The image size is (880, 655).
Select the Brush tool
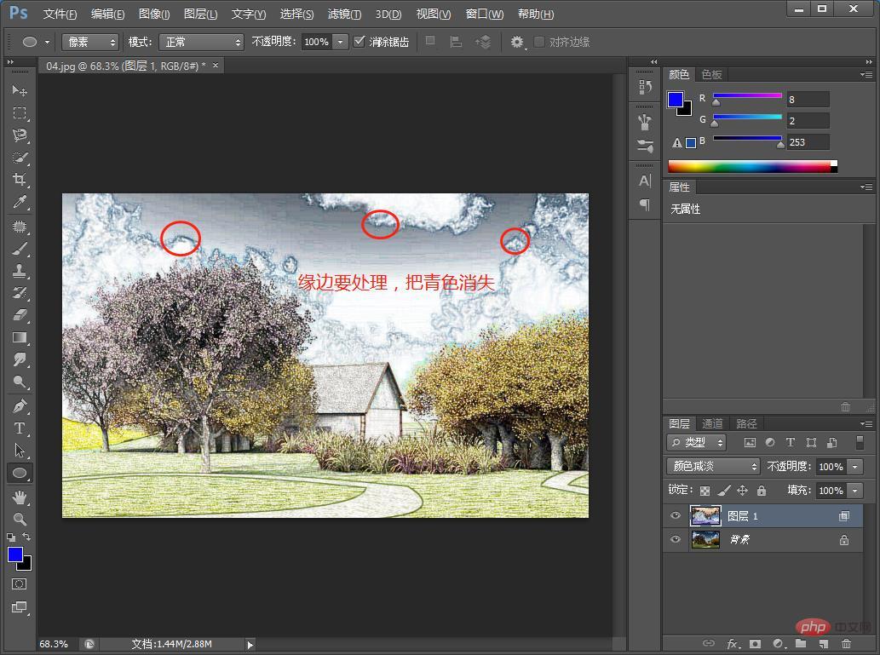20,249
